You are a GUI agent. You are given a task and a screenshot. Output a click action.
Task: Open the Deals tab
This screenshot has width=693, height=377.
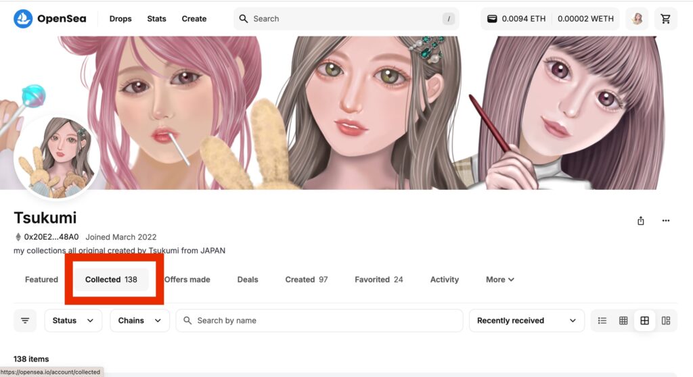click(248, 280)
